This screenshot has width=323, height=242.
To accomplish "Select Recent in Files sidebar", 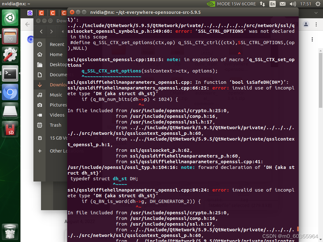I will (57, 44).
